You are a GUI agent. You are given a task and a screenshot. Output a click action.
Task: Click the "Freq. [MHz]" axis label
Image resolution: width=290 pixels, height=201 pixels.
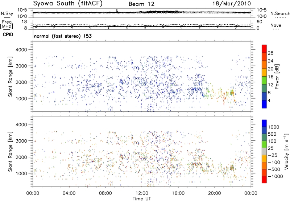(x=7, y=25)
